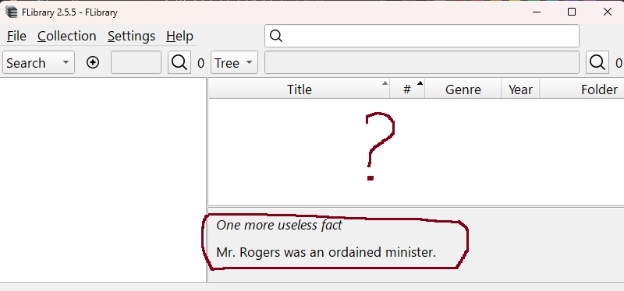624x291 pixels.
Task: Click 'One more useless fact' heading
Action: coord(279,225)
